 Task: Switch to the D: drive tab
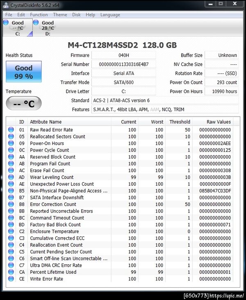pyautogui.click(x=48, y=28)
